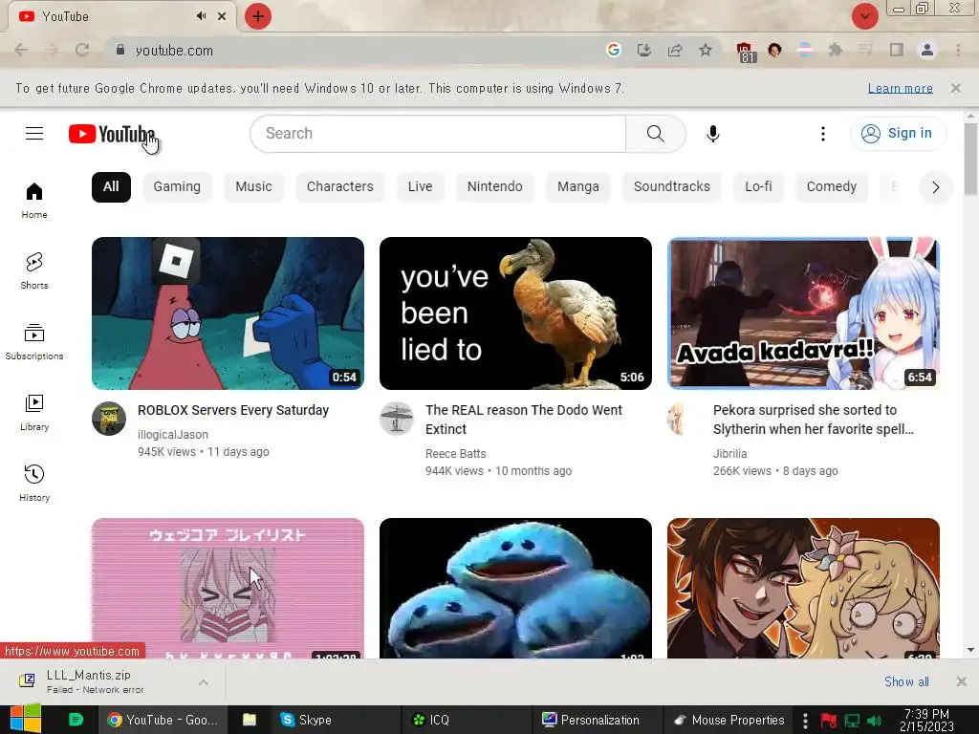Open illogicalJason channel avatar
Viewport: 979px width, 734px height.
tap(109, 419)
